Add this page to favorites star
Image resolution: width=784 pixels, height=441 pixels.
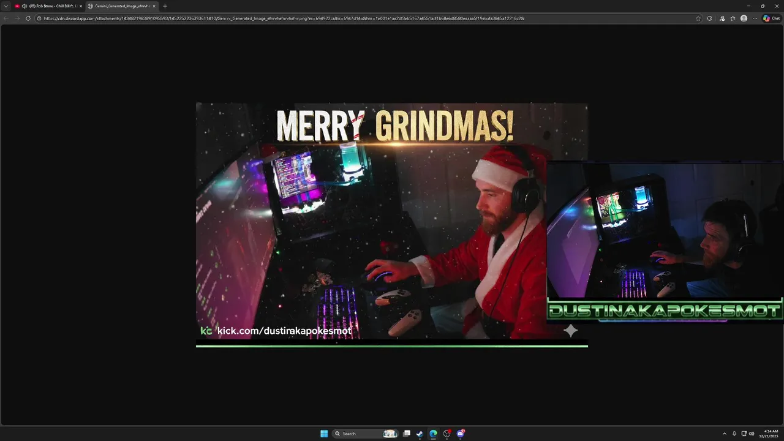tap(698, 18)
